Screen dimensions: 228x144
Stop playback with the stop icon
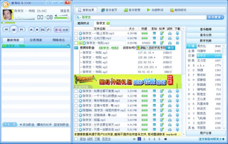(x=37, y=30)
